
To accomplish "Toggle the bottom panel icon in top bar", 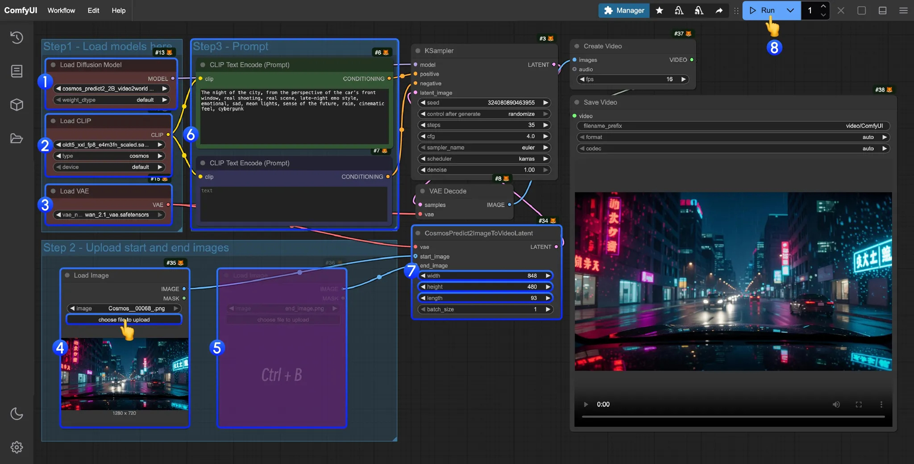I will pyautogui.click(x=882, y=10).
